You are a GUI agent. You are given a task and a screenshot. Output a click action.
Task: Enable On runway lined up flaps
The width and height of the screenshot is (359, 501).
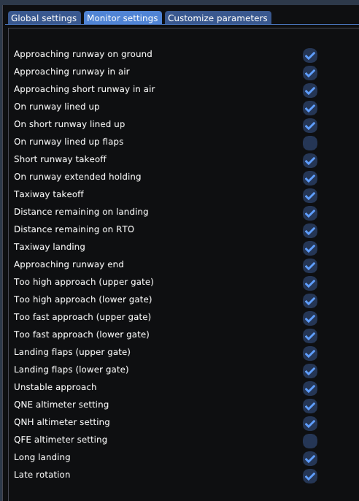[310, 143]
